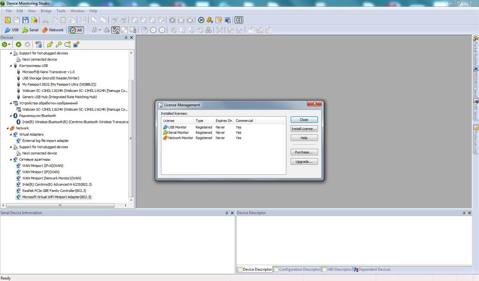Open the Window menu

point(77,11)
